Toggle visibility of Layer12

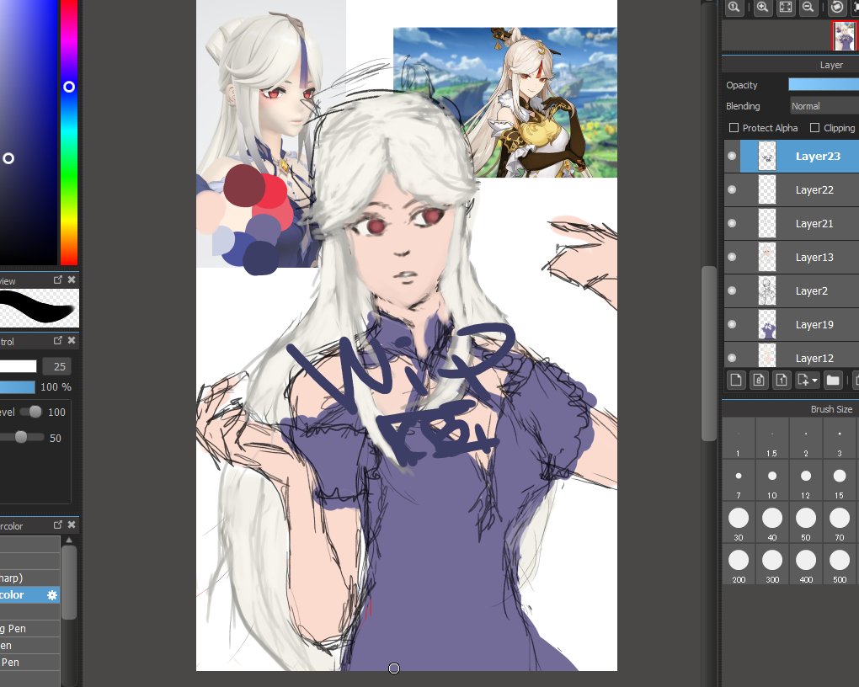click(x=732, y=358)
